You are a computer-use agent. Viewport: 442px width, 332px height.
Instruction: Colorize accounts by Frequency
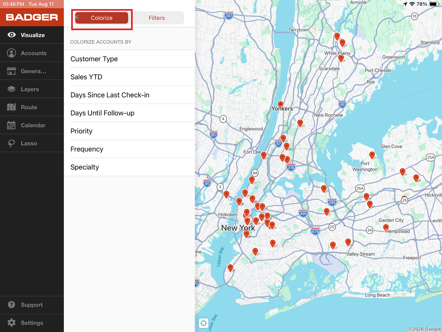pyautogui.click(x=129, y=149)
